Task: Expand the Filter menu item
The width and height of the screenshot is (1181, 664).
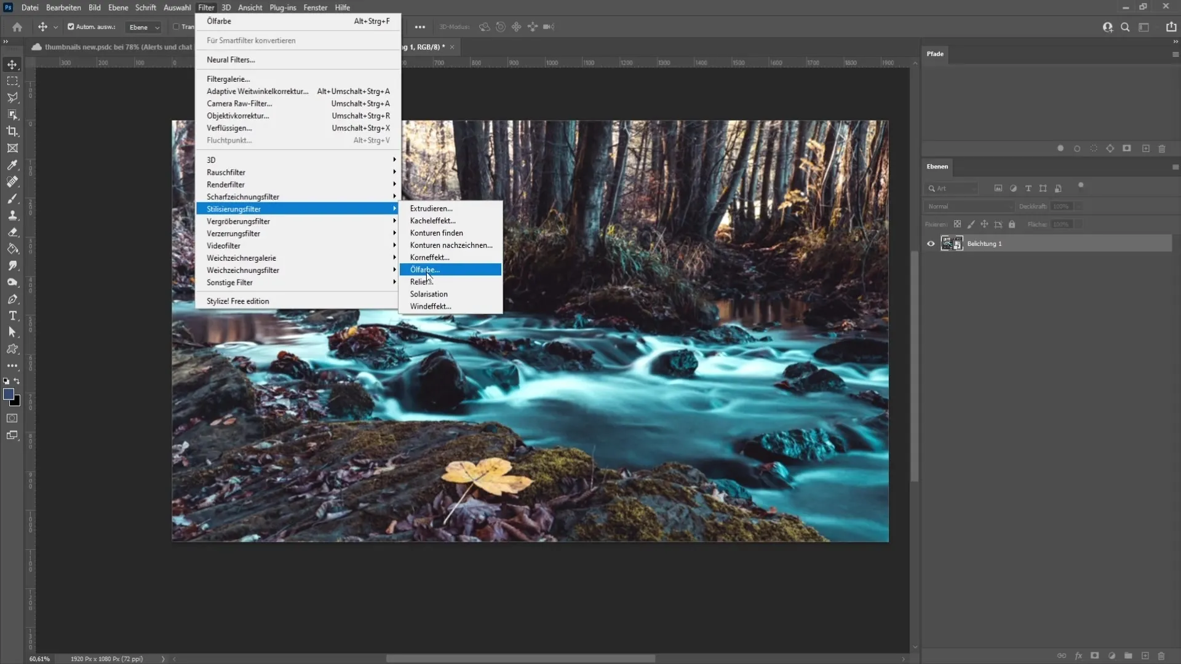Action: [x=206, y=7]
